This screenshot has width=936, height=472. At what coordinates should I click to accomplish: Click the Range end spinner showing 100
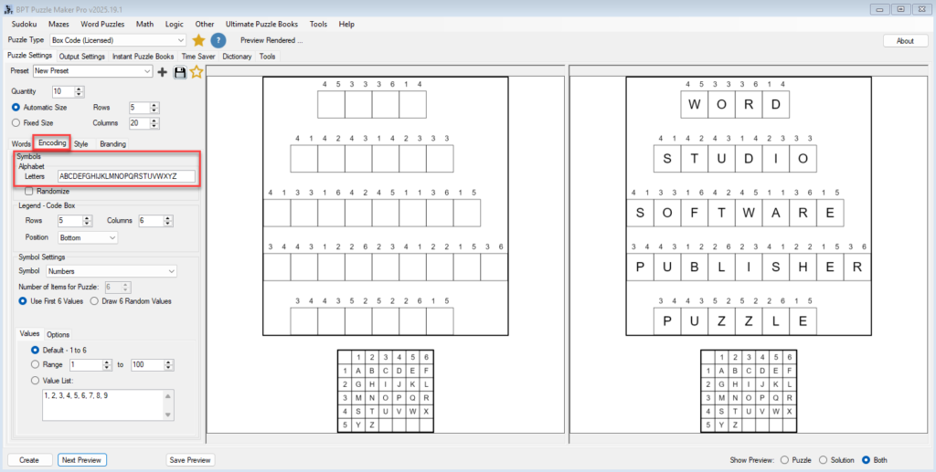[169, 365]
